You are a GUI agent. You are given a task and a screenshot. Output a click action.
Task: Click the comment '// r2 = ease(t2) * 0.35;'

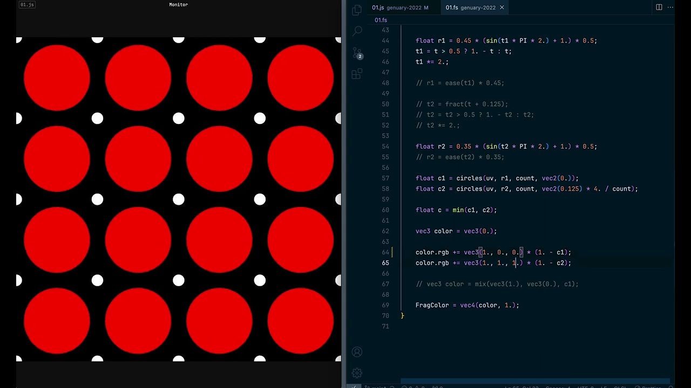pos(460,157)
